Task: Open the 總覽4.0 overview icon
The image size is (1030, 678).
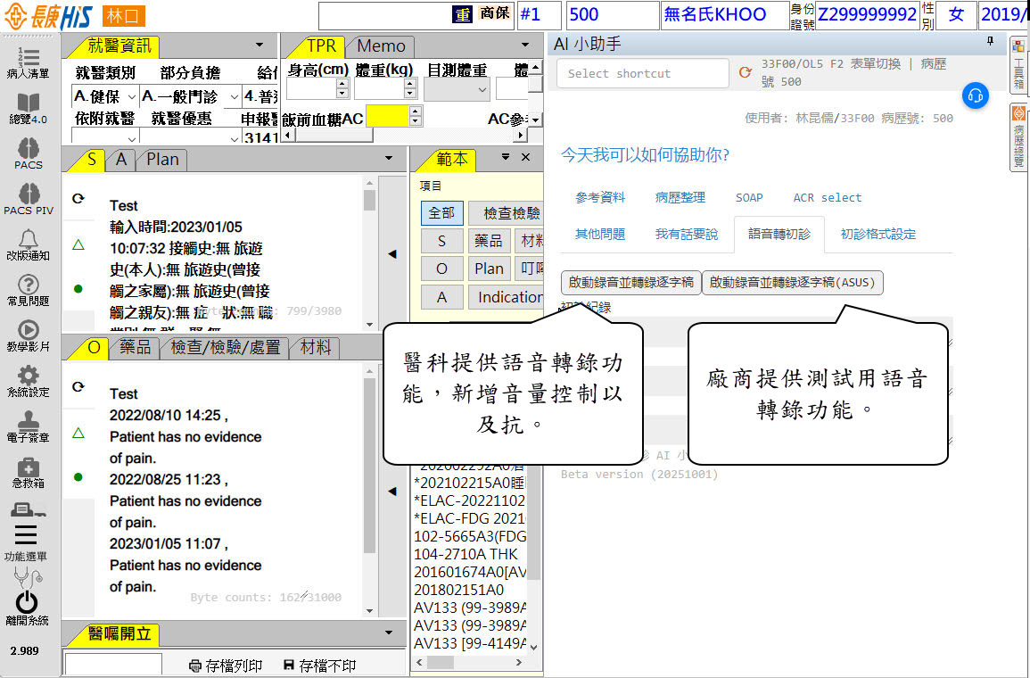Action: tap(28, 106)
